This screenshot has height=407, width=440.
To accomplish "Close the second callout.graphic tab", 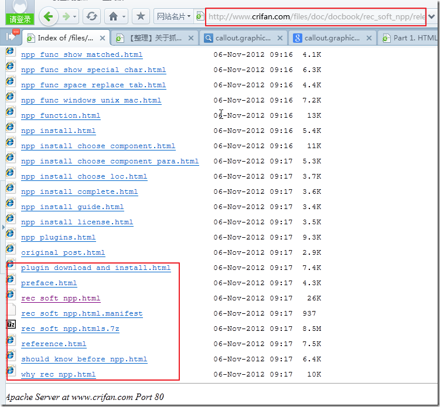I will coord(369,38).
